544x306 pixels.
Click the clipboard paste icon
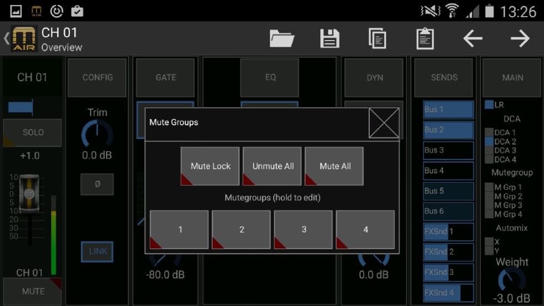(x=425, y=38)
